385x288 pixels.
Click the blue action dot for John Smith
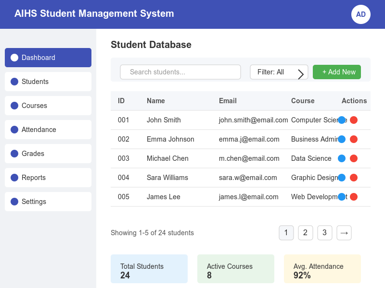point(342,120)
